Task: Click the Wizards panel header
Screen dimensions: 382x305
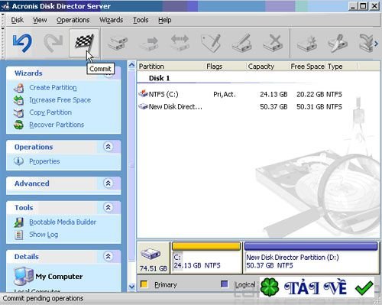Action: tap(63, 73)
